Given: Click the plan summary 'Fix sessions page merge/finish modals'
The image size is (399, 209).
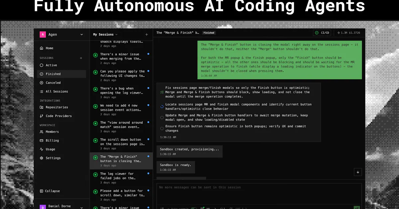Looking at the screenshot, I should point(237,92).
